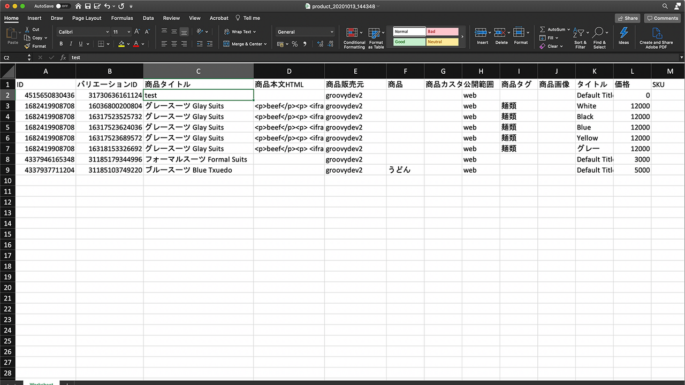Screen dimensions: 685x385
Task: Switch to the Formulas ribbon tab
Action: pyautogui.click(x=122, y=18)
